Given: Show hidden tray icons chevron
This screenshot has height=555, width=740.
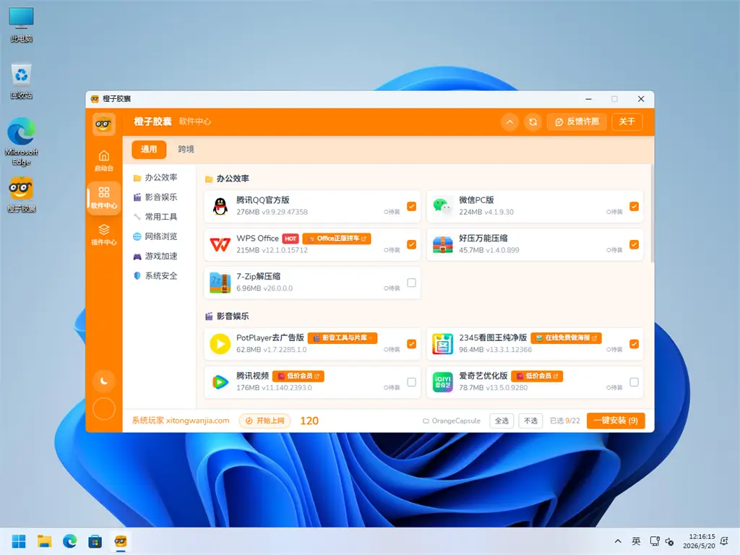Looking at the screenshot, I should 618,541.
